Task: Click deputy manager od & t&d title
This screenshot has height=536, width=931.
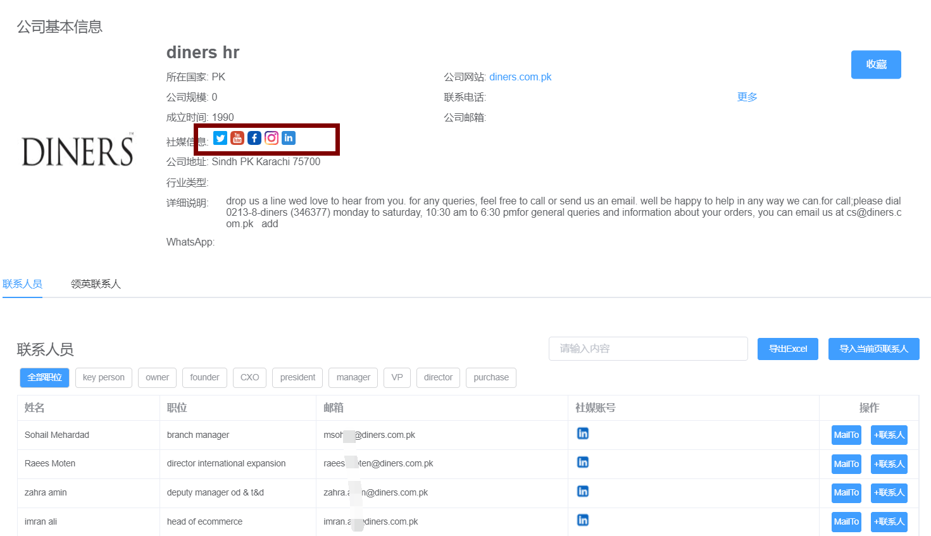Action: click(215, 492)
